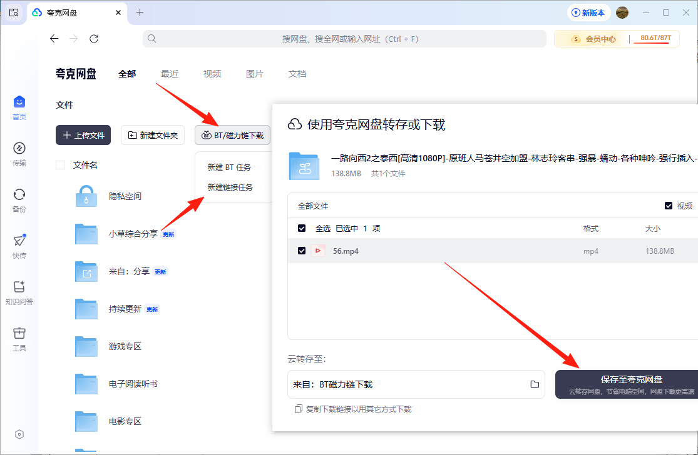698x455 pixels.
Task: Open 知识问答 from the sidebar
Action: (x=19, y=292)
